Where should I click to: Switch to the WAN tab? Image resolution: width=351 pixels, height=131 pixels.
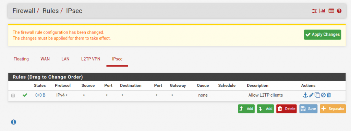coord(45,59)
